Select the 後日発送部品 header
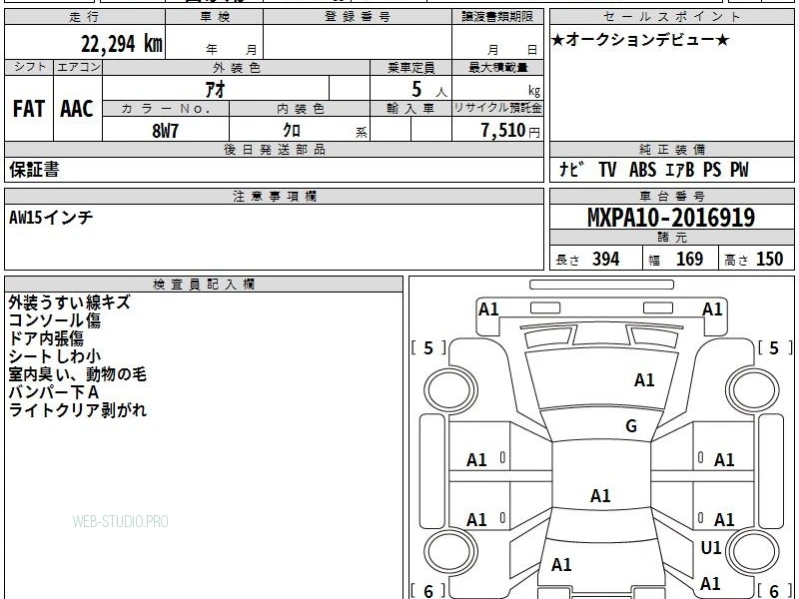This screenshot has height=599, width=799. click(274, 149)
